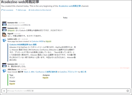Click the 樋口 晃 author link
The height and width of the screenshot is (95, 132).
(83, 72)
